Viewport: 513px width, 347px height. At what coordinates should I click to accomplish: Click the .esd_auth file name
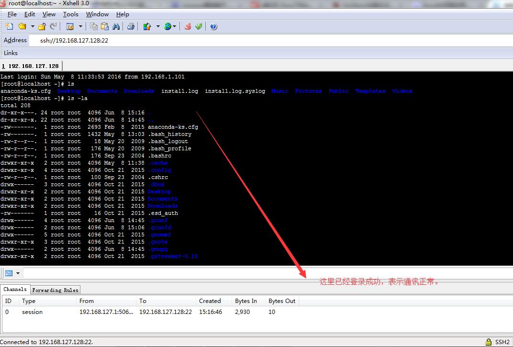[x=163, y=213]
